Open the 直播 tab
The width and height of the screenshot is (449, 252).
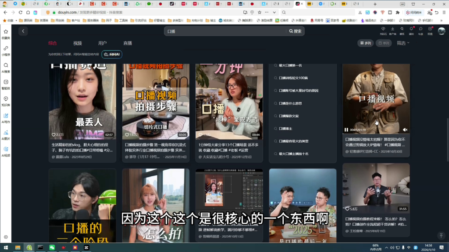(x=127, y=43)
